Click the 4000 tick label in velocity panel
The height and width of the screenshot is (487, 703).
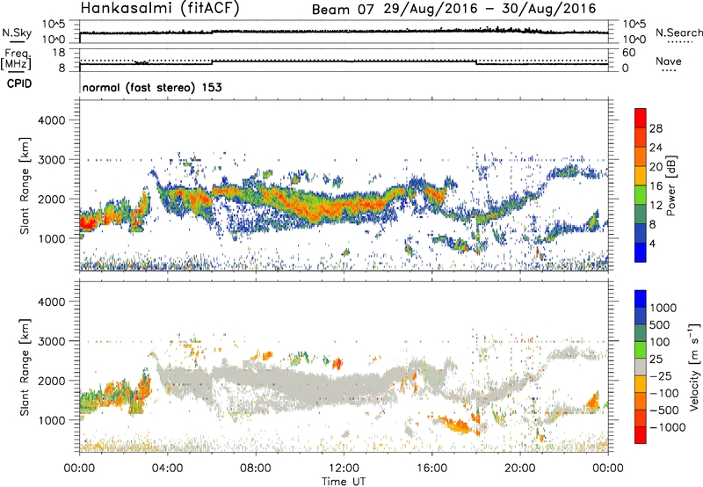(52, 302)
